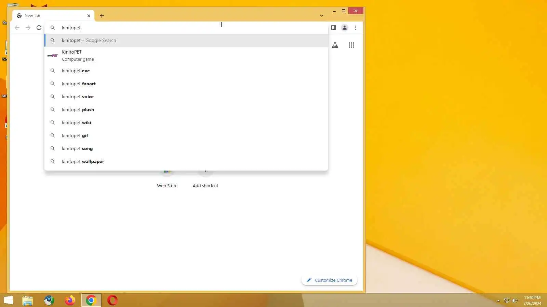The image size is (547, 307).
Task: Show hidden system tray icons
Action: tap(498, 301)
